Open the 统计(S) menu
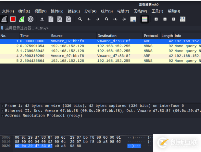This screenshot has height=152, width=201. click(x=107, y=11)
